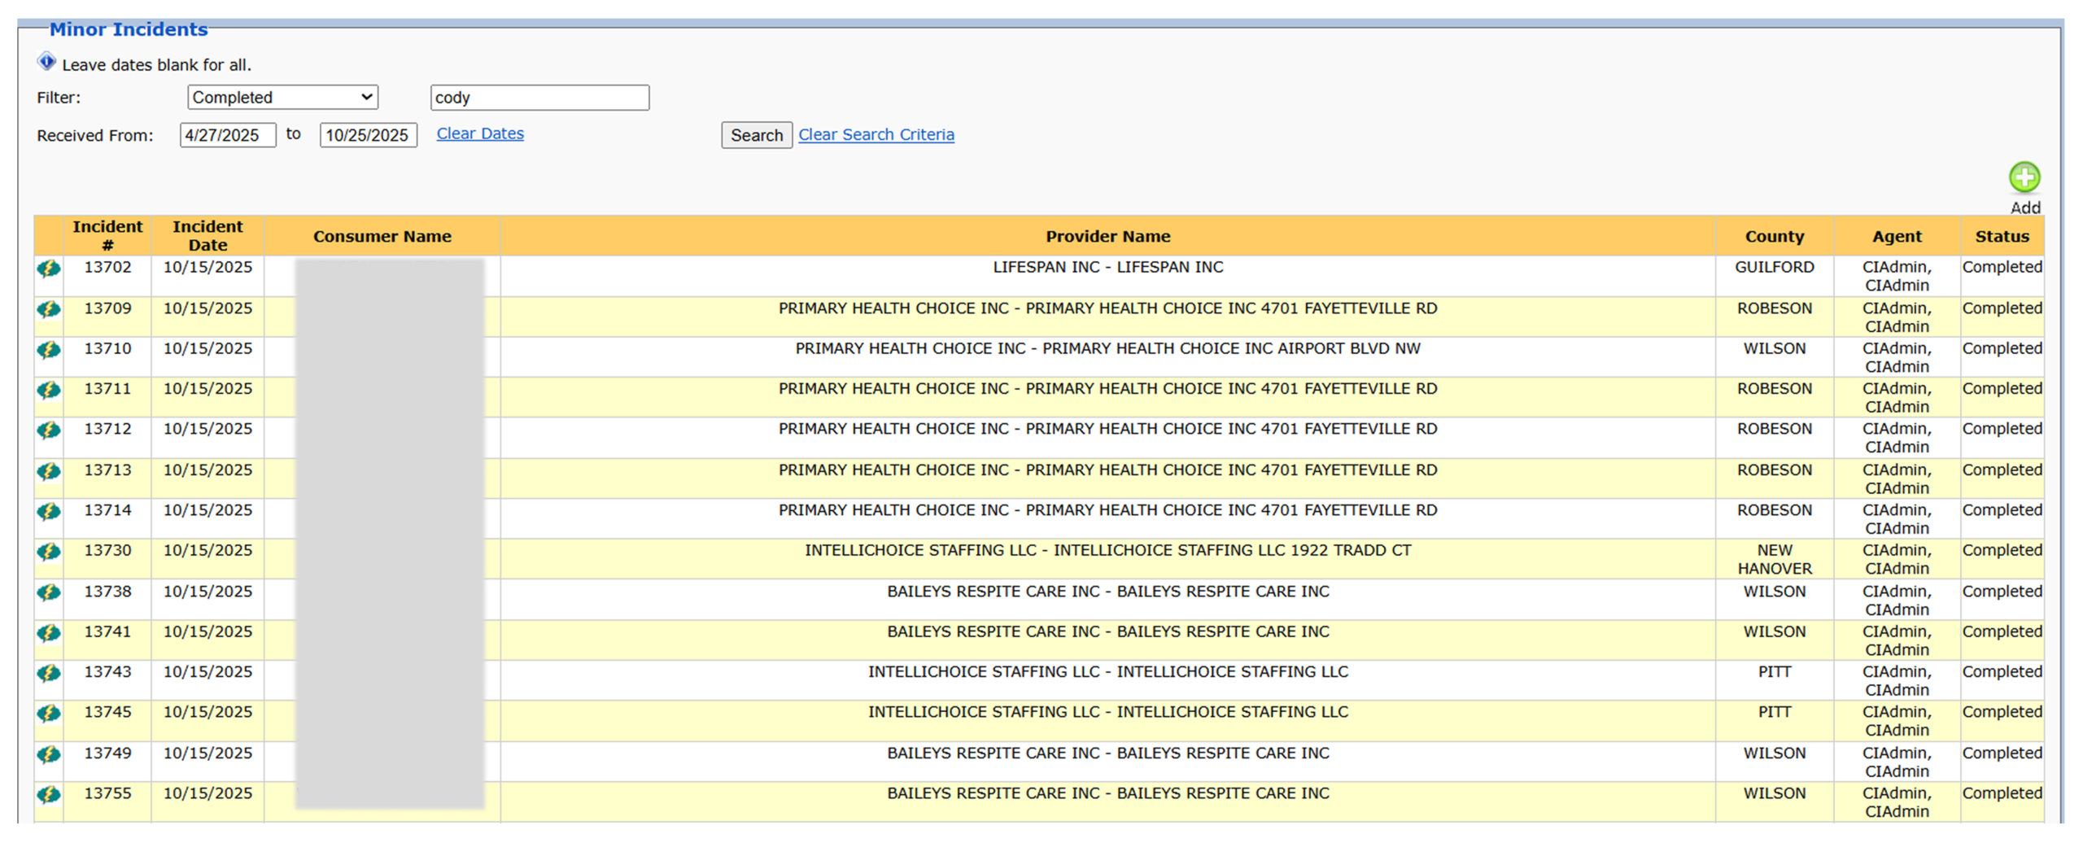Viewport: 2083px width, 843px height.
Task: Click the Consumer Name column header
Action: 382,237
